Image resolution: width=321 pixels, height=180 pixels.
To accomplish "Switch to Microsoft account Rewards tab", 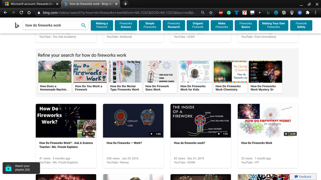I will click(x=30, y=4).
